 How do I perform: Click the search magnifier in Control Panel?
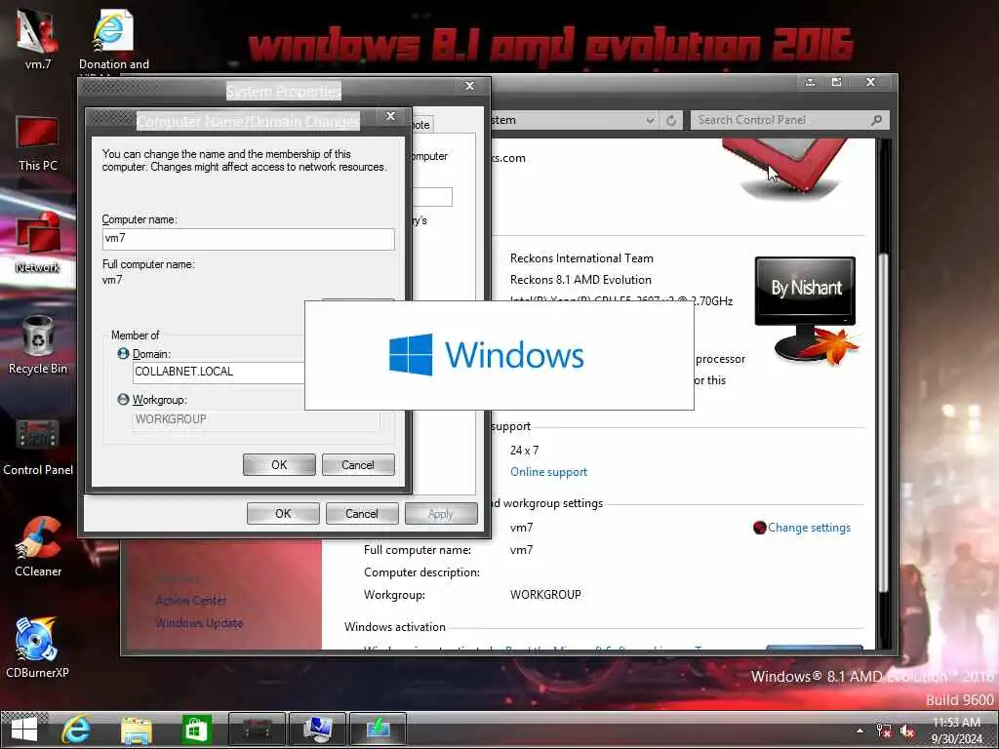tap(877, 120)
